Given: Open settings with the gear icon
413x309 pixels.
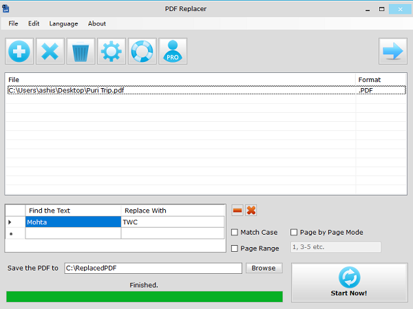Looking at the screenshot, I should click(x=112, y=51).
